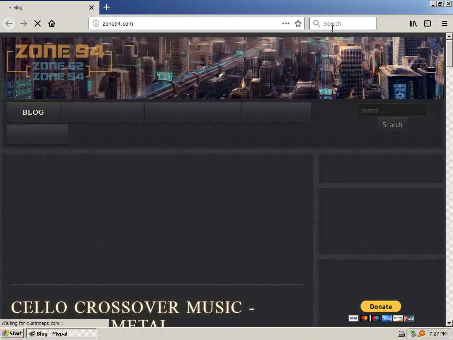
Task: Click the website's Search ... input
Action: [392, 110]
